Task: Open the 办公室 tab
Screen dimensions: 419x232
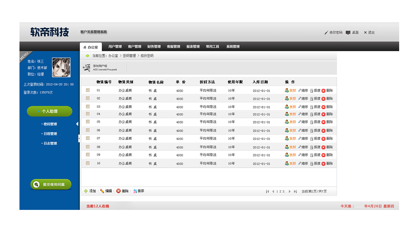Action: [91, 47]
